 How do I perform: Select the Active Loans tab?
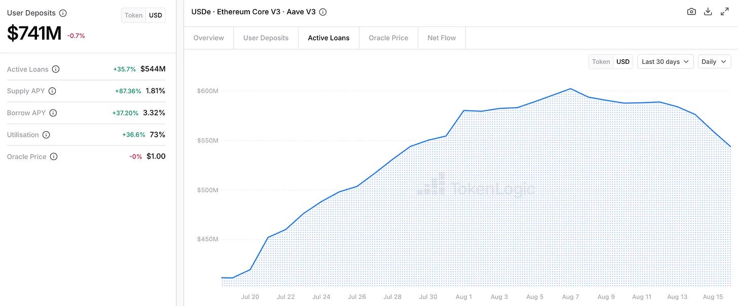329,38
